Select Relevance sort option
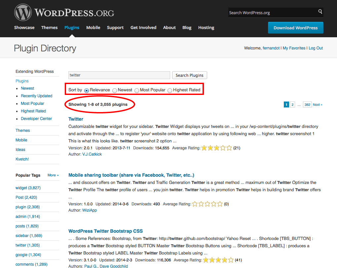Image resolution: width=337 pixels, height=268 pixels. click(x=87, y=90)
